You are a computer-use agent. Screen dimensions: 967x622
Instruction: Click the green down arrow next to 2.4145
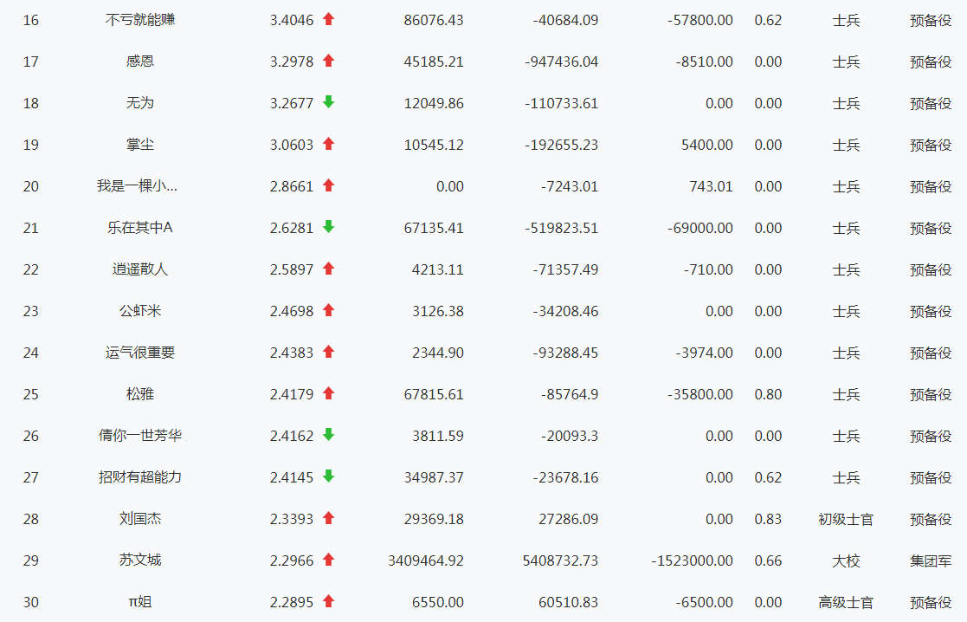click(x=328, y=476)
